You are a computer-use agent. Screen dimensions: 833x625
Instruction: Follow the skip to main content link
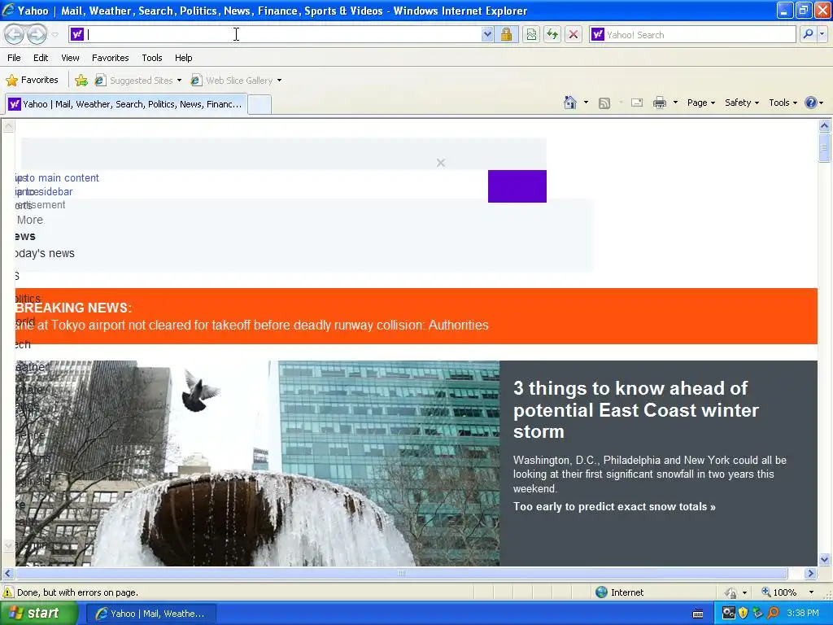58,178
